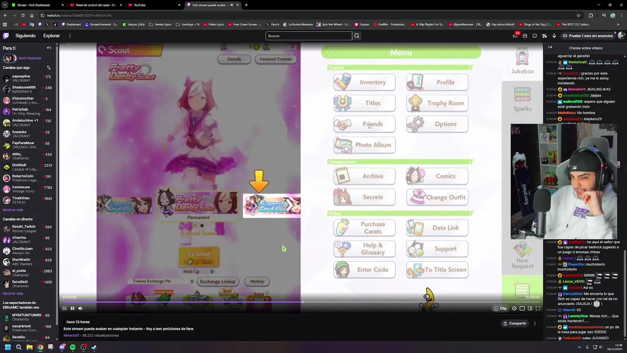The image size is (627, 353).
Task: Click the video title Este stream puede acabar
Action: tap(128, 329)
